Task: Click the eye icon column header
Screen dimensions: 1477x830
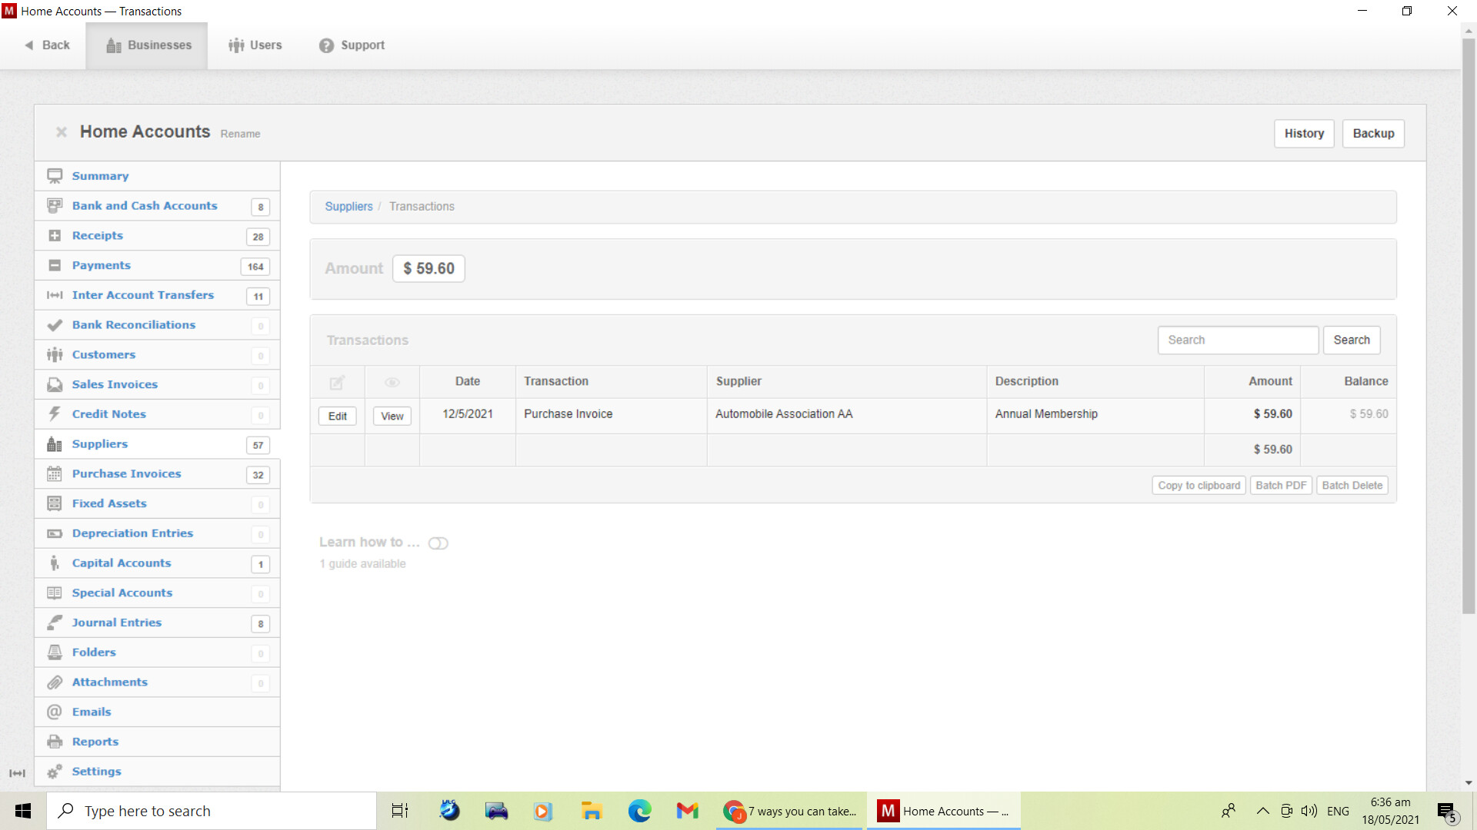Action: pyautogui.click(x=392, y=382)
